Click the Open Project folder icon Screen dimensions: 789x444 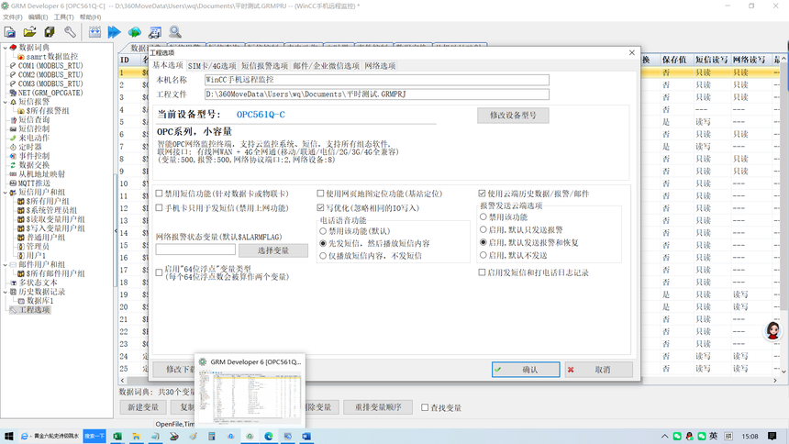coord(29,32)
